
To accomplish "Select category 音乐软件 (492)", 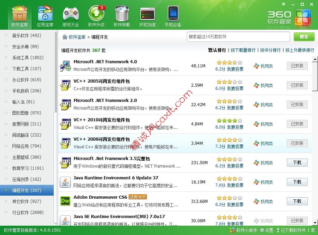I will pos(27,36).
